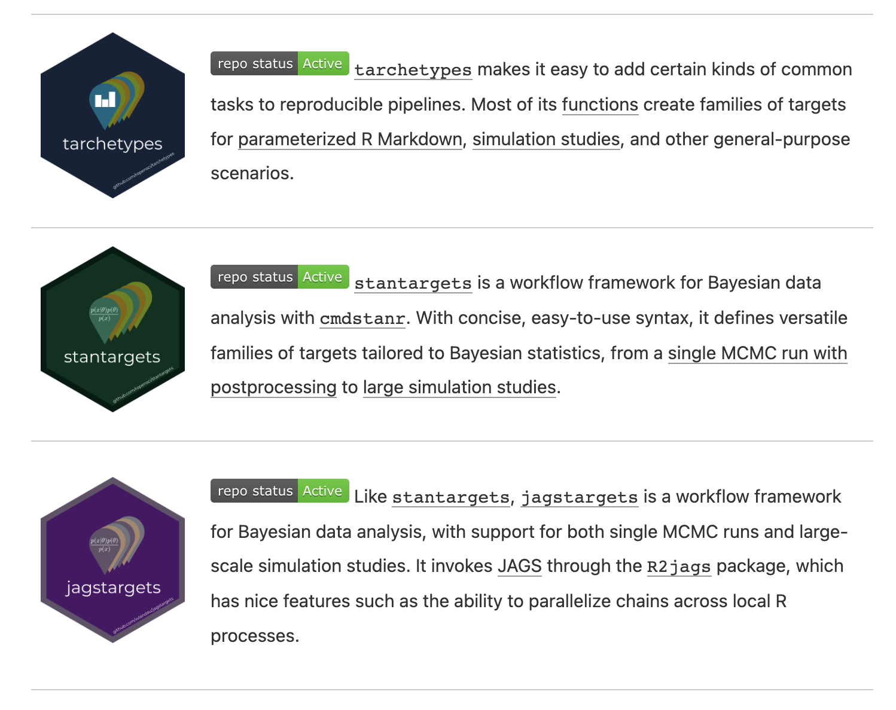Follow the functions link
This screenshot has width=896, height=710.
(x=600, y=105)
